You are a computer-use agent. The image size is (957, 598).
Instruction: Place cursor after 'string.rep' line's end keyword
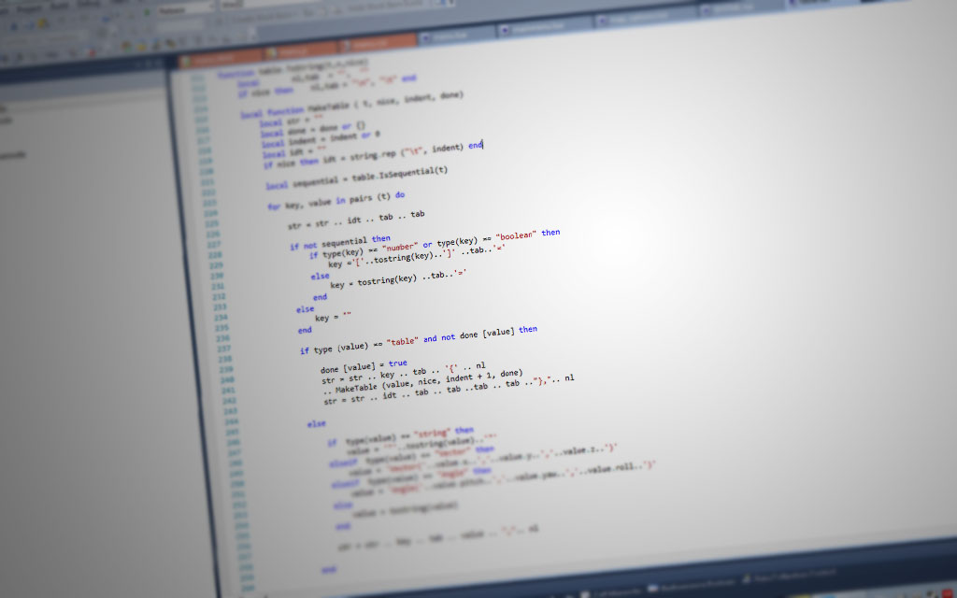[484, 145]
